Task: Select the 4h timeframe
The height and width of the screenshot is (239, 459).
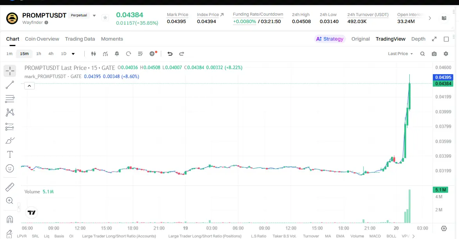Action: click(x=51, y=54)
